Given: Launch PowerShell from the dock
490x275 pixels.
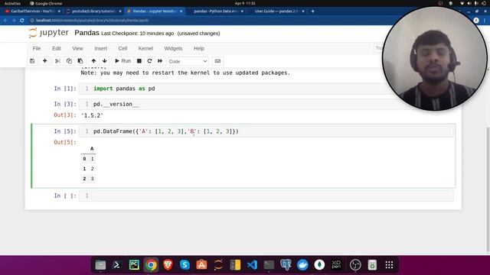Looking at the screenshot, I should tap(117, 265).
